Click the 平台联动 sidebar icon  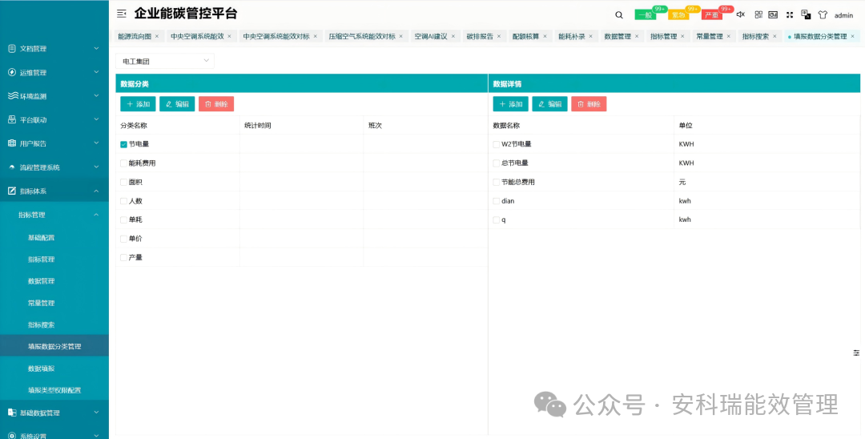pos(12,119)
